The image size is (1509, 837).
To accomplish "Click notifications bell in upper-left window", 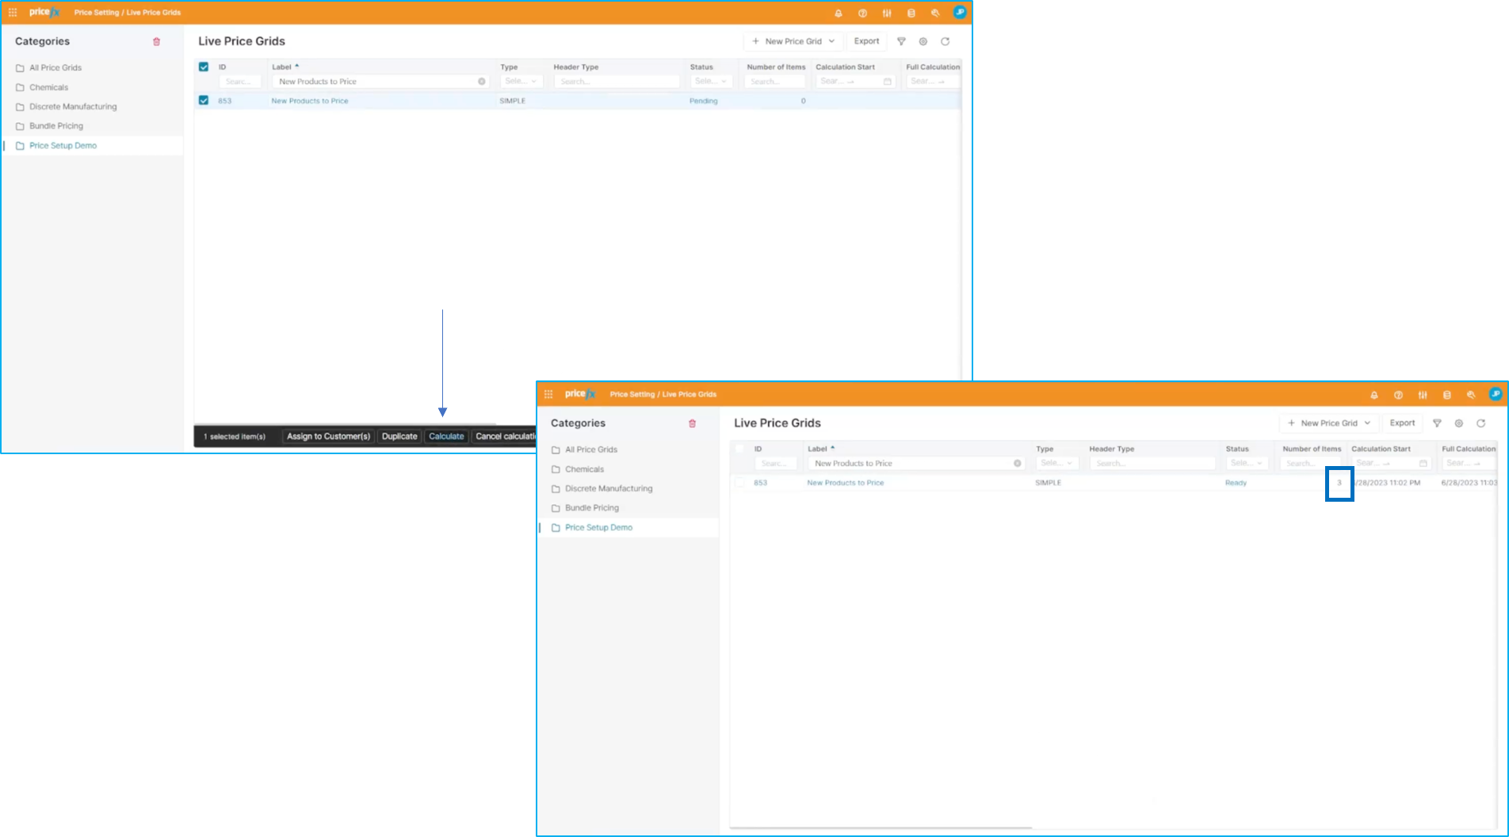I will [x=839, y=13].
